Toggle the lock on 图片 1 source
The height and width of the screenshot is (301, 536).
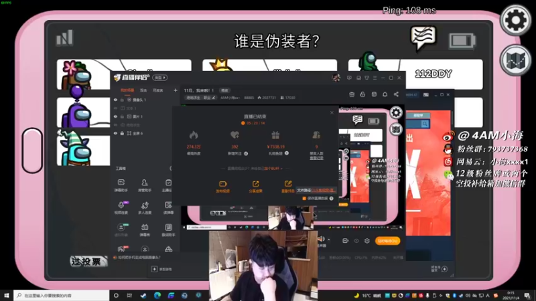point(122,116)
